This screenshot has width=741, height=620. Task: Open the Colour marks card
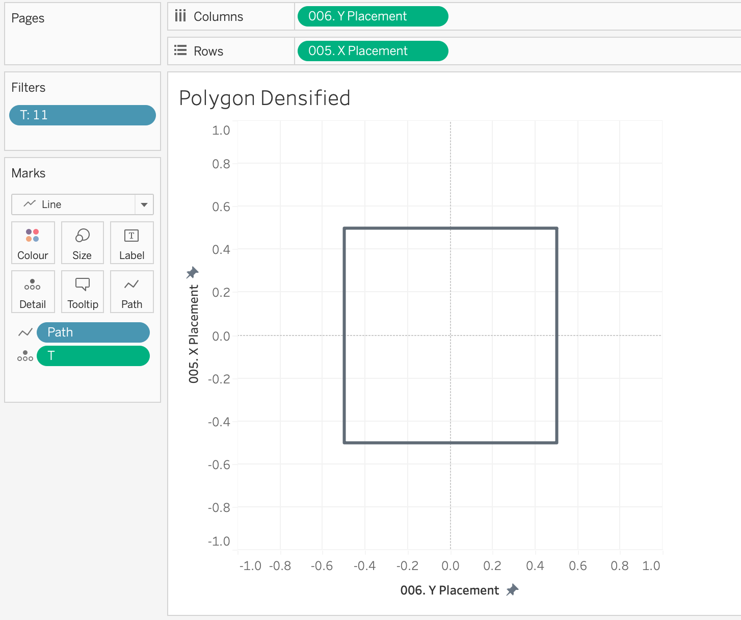[33, 243]
